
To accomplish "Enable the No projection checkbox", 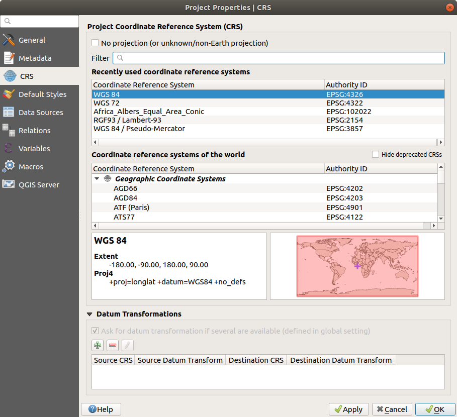I will 95,43.
